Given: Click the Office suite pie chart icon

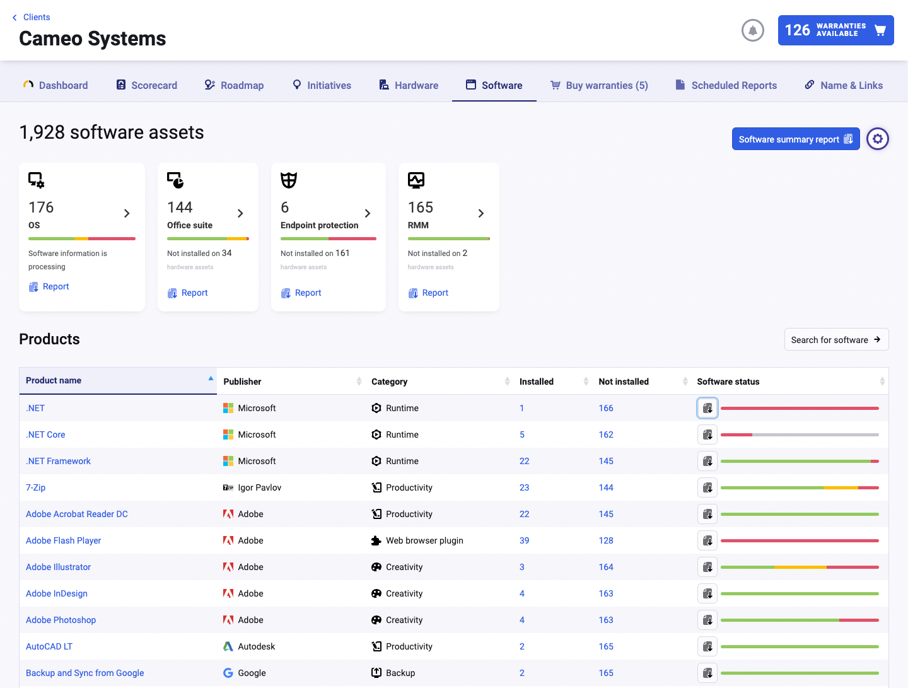Looking at the screenshot, I should pyautogui.click(x=175, y=180).
